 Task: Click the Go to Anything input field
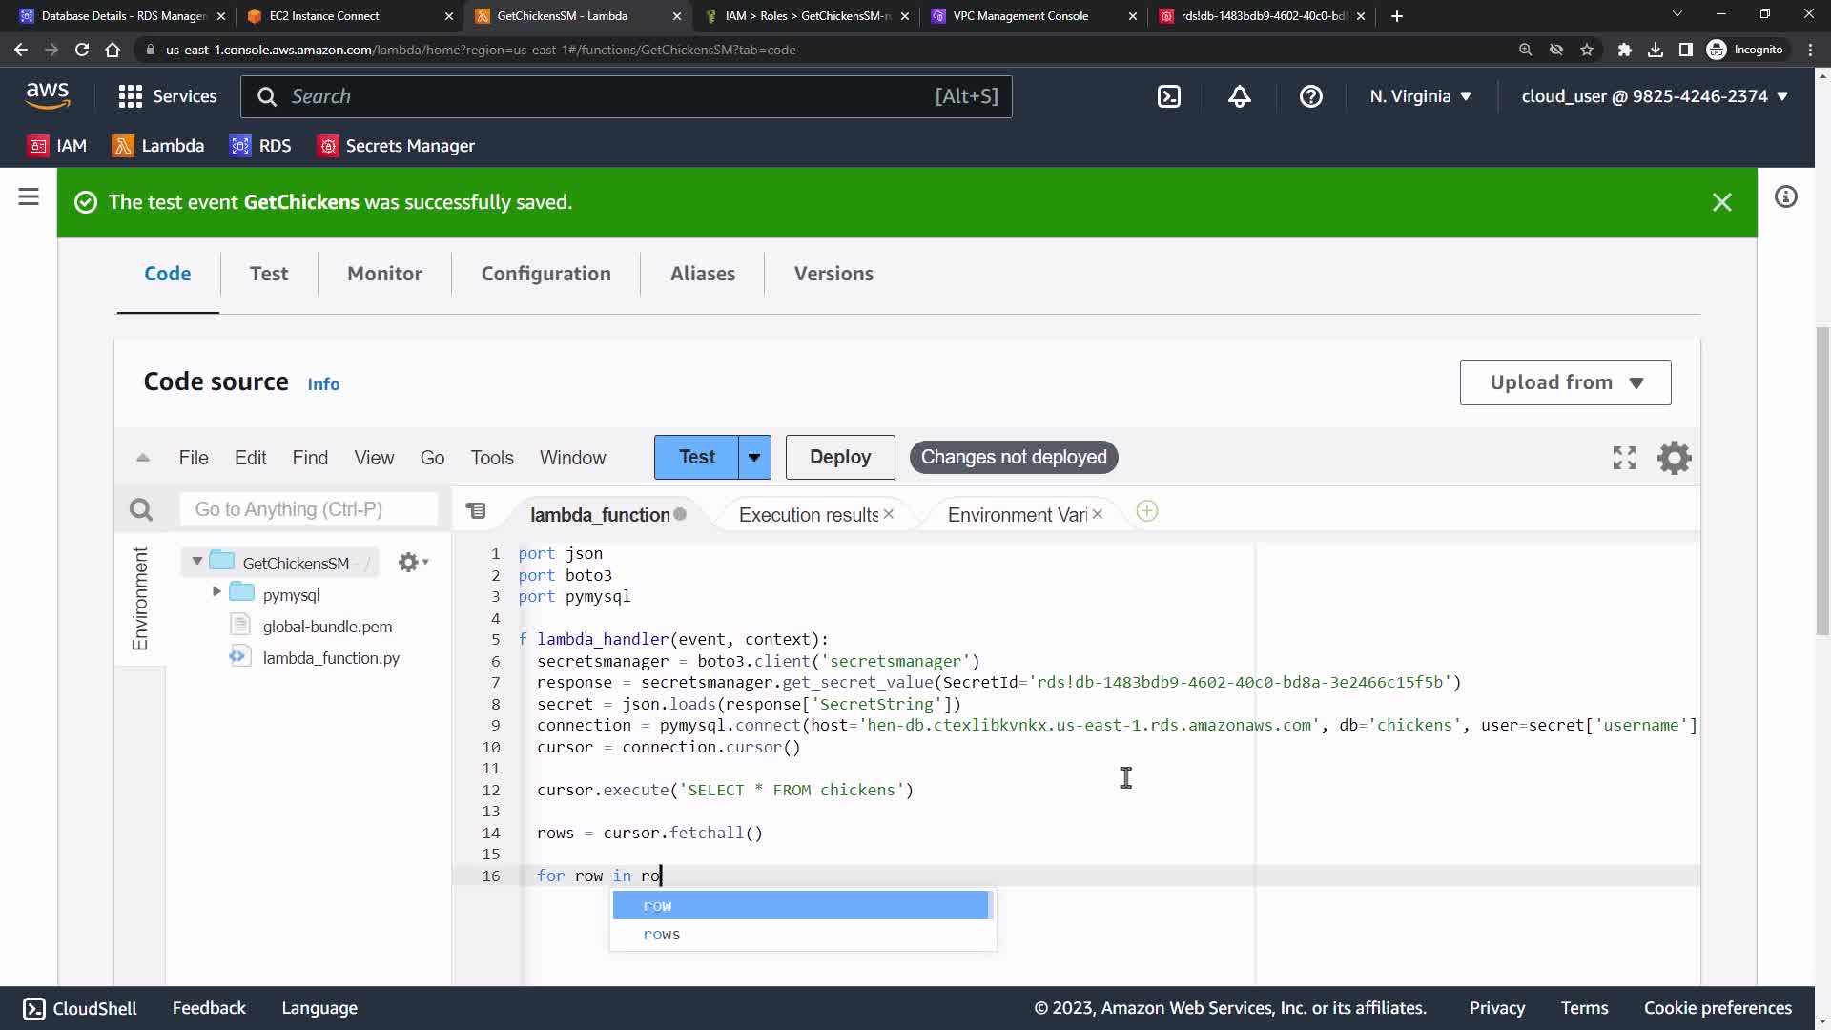(x=308, y=510)
